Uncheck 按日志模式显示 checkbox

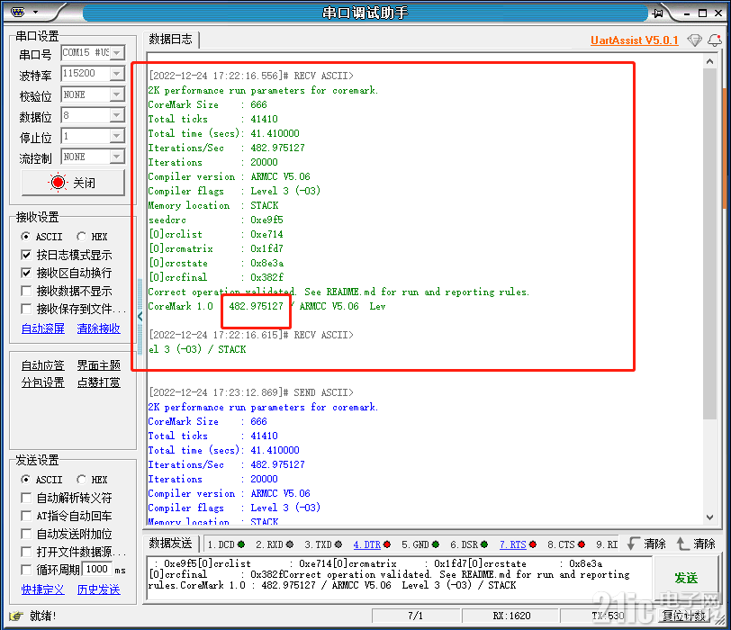pos(27,255)
